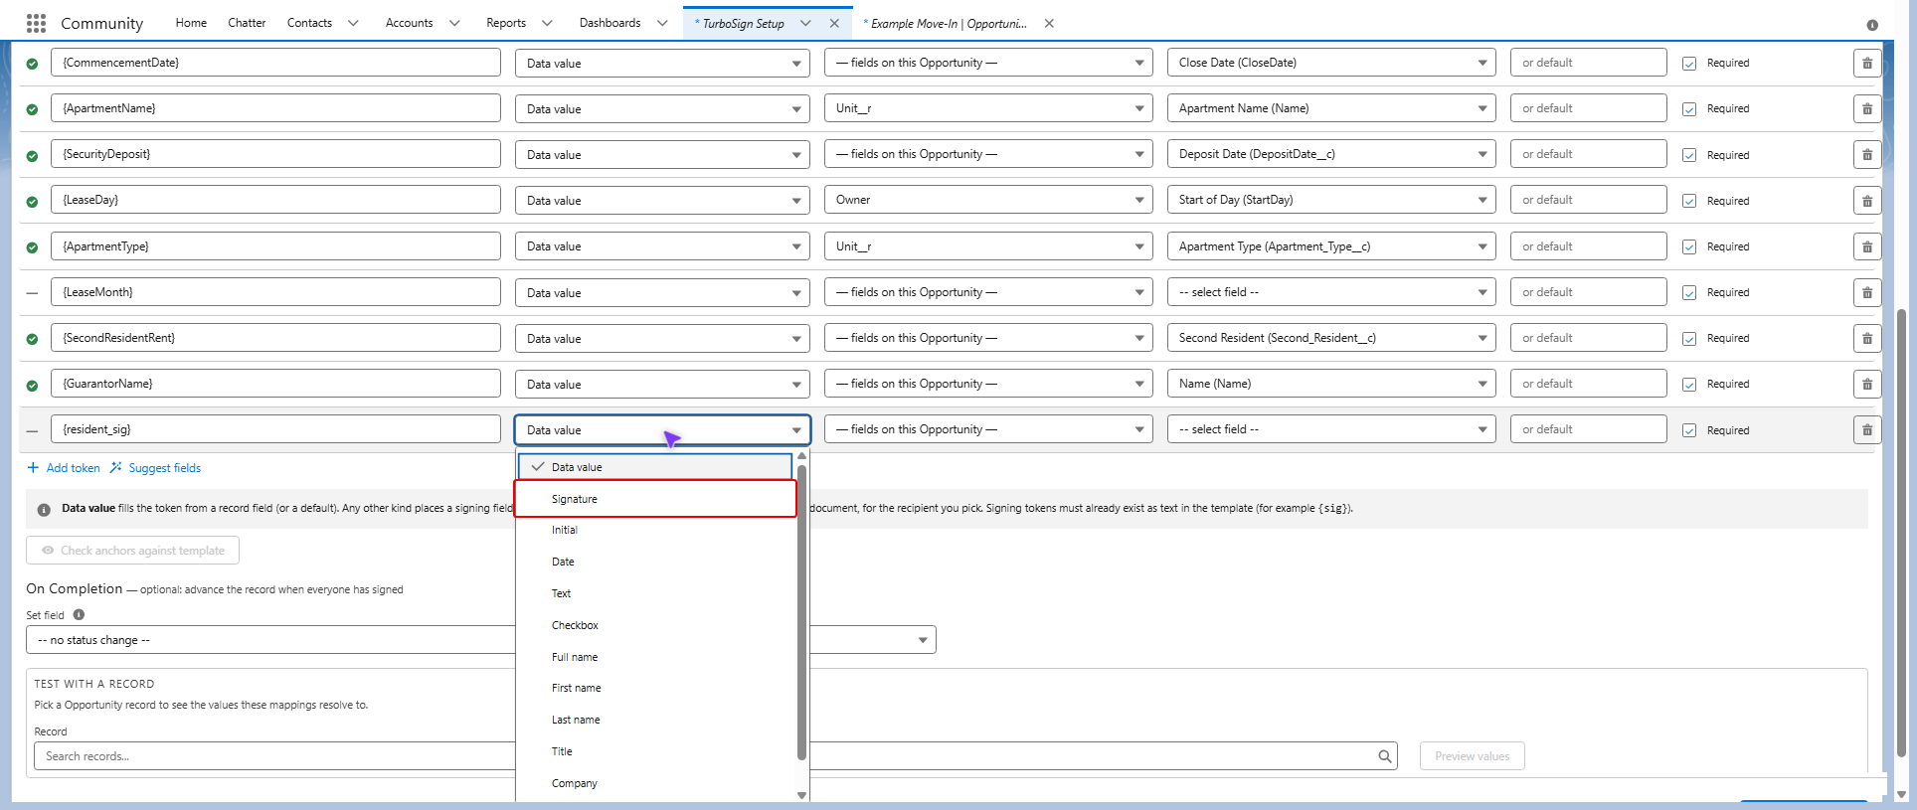Viewport: 1917px width, 810px height.
Task: Click the page vertical scrollbar
Action: pos(1901,532)
